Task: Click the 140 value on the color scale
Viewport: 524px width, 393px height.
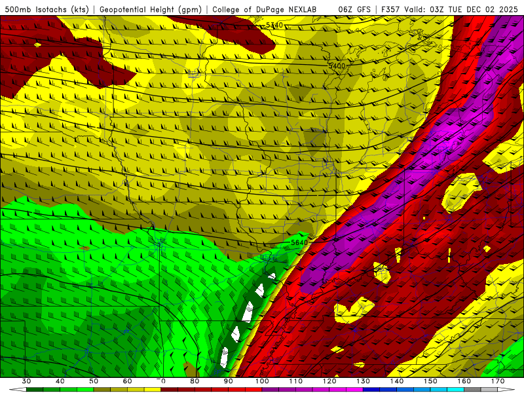Action: tap(397, 381)
